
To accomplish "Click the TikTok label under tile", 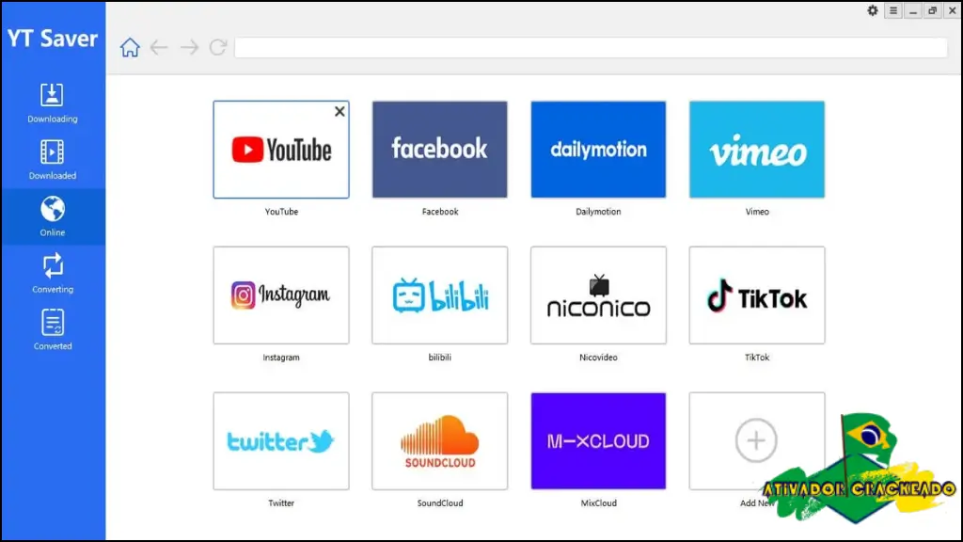I will (757, 357).
